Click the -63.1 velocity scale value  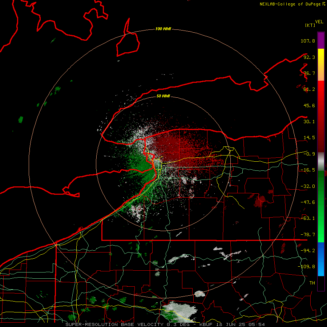(308, 218)
